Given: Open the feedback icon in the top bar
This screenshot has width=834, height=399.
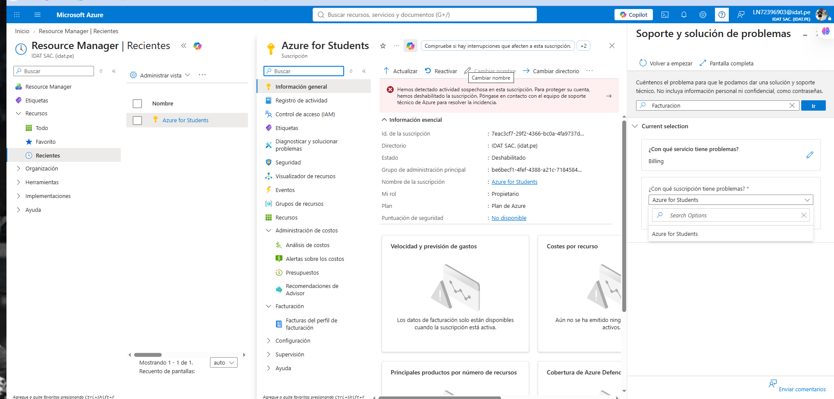Looking at the screenshot, I should point(741,15).
